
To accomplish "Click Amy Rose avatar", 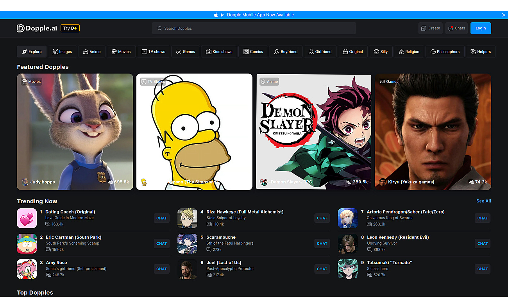I will click(x=27, y=269).
